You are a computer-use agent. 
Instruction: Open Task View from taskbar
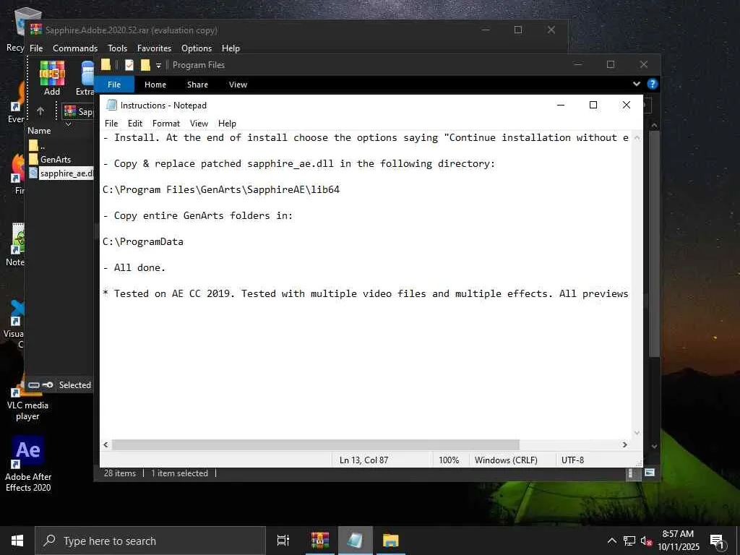(x=283, y=541)
